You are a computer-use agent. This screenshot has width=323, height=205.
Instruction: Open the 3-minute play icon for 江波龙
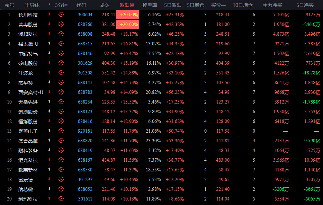coord(61,72)
